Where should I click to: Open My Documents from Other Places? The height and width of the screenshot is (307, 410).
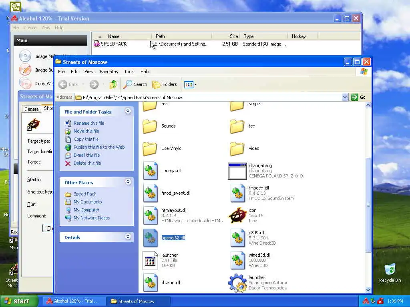tap(88, 202)
